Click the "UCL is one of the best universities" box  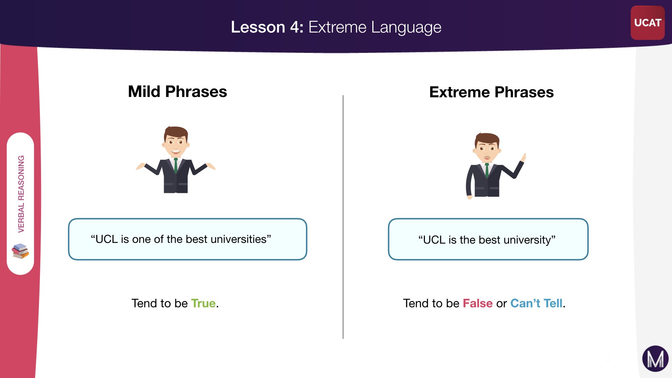tap(188, 239)
